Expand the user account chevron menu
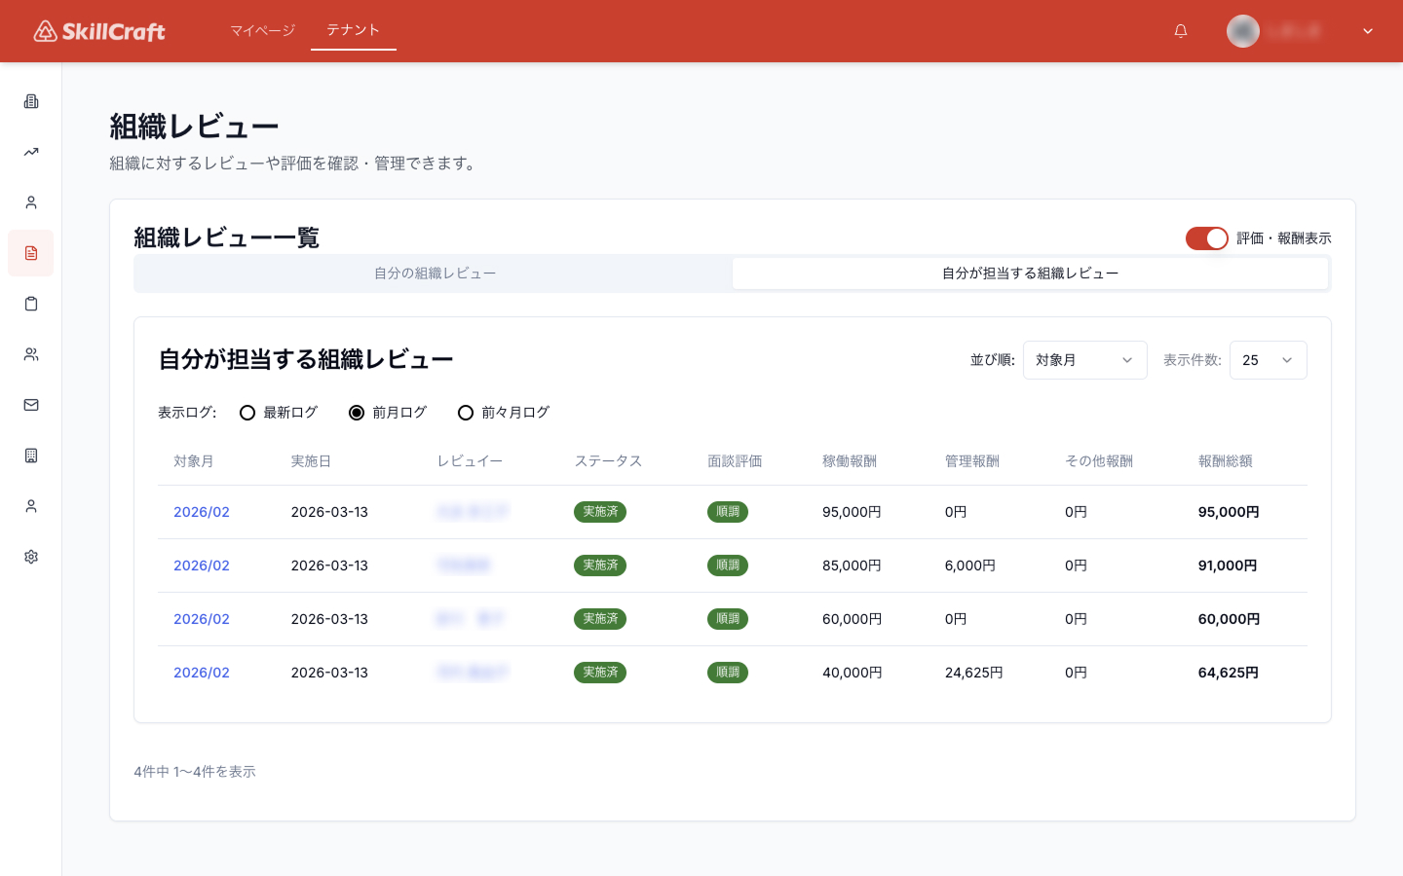 1368,30
